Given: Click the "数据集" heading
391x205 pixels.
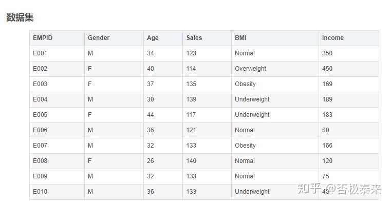Looking at the screenshot, I should 20,17.
